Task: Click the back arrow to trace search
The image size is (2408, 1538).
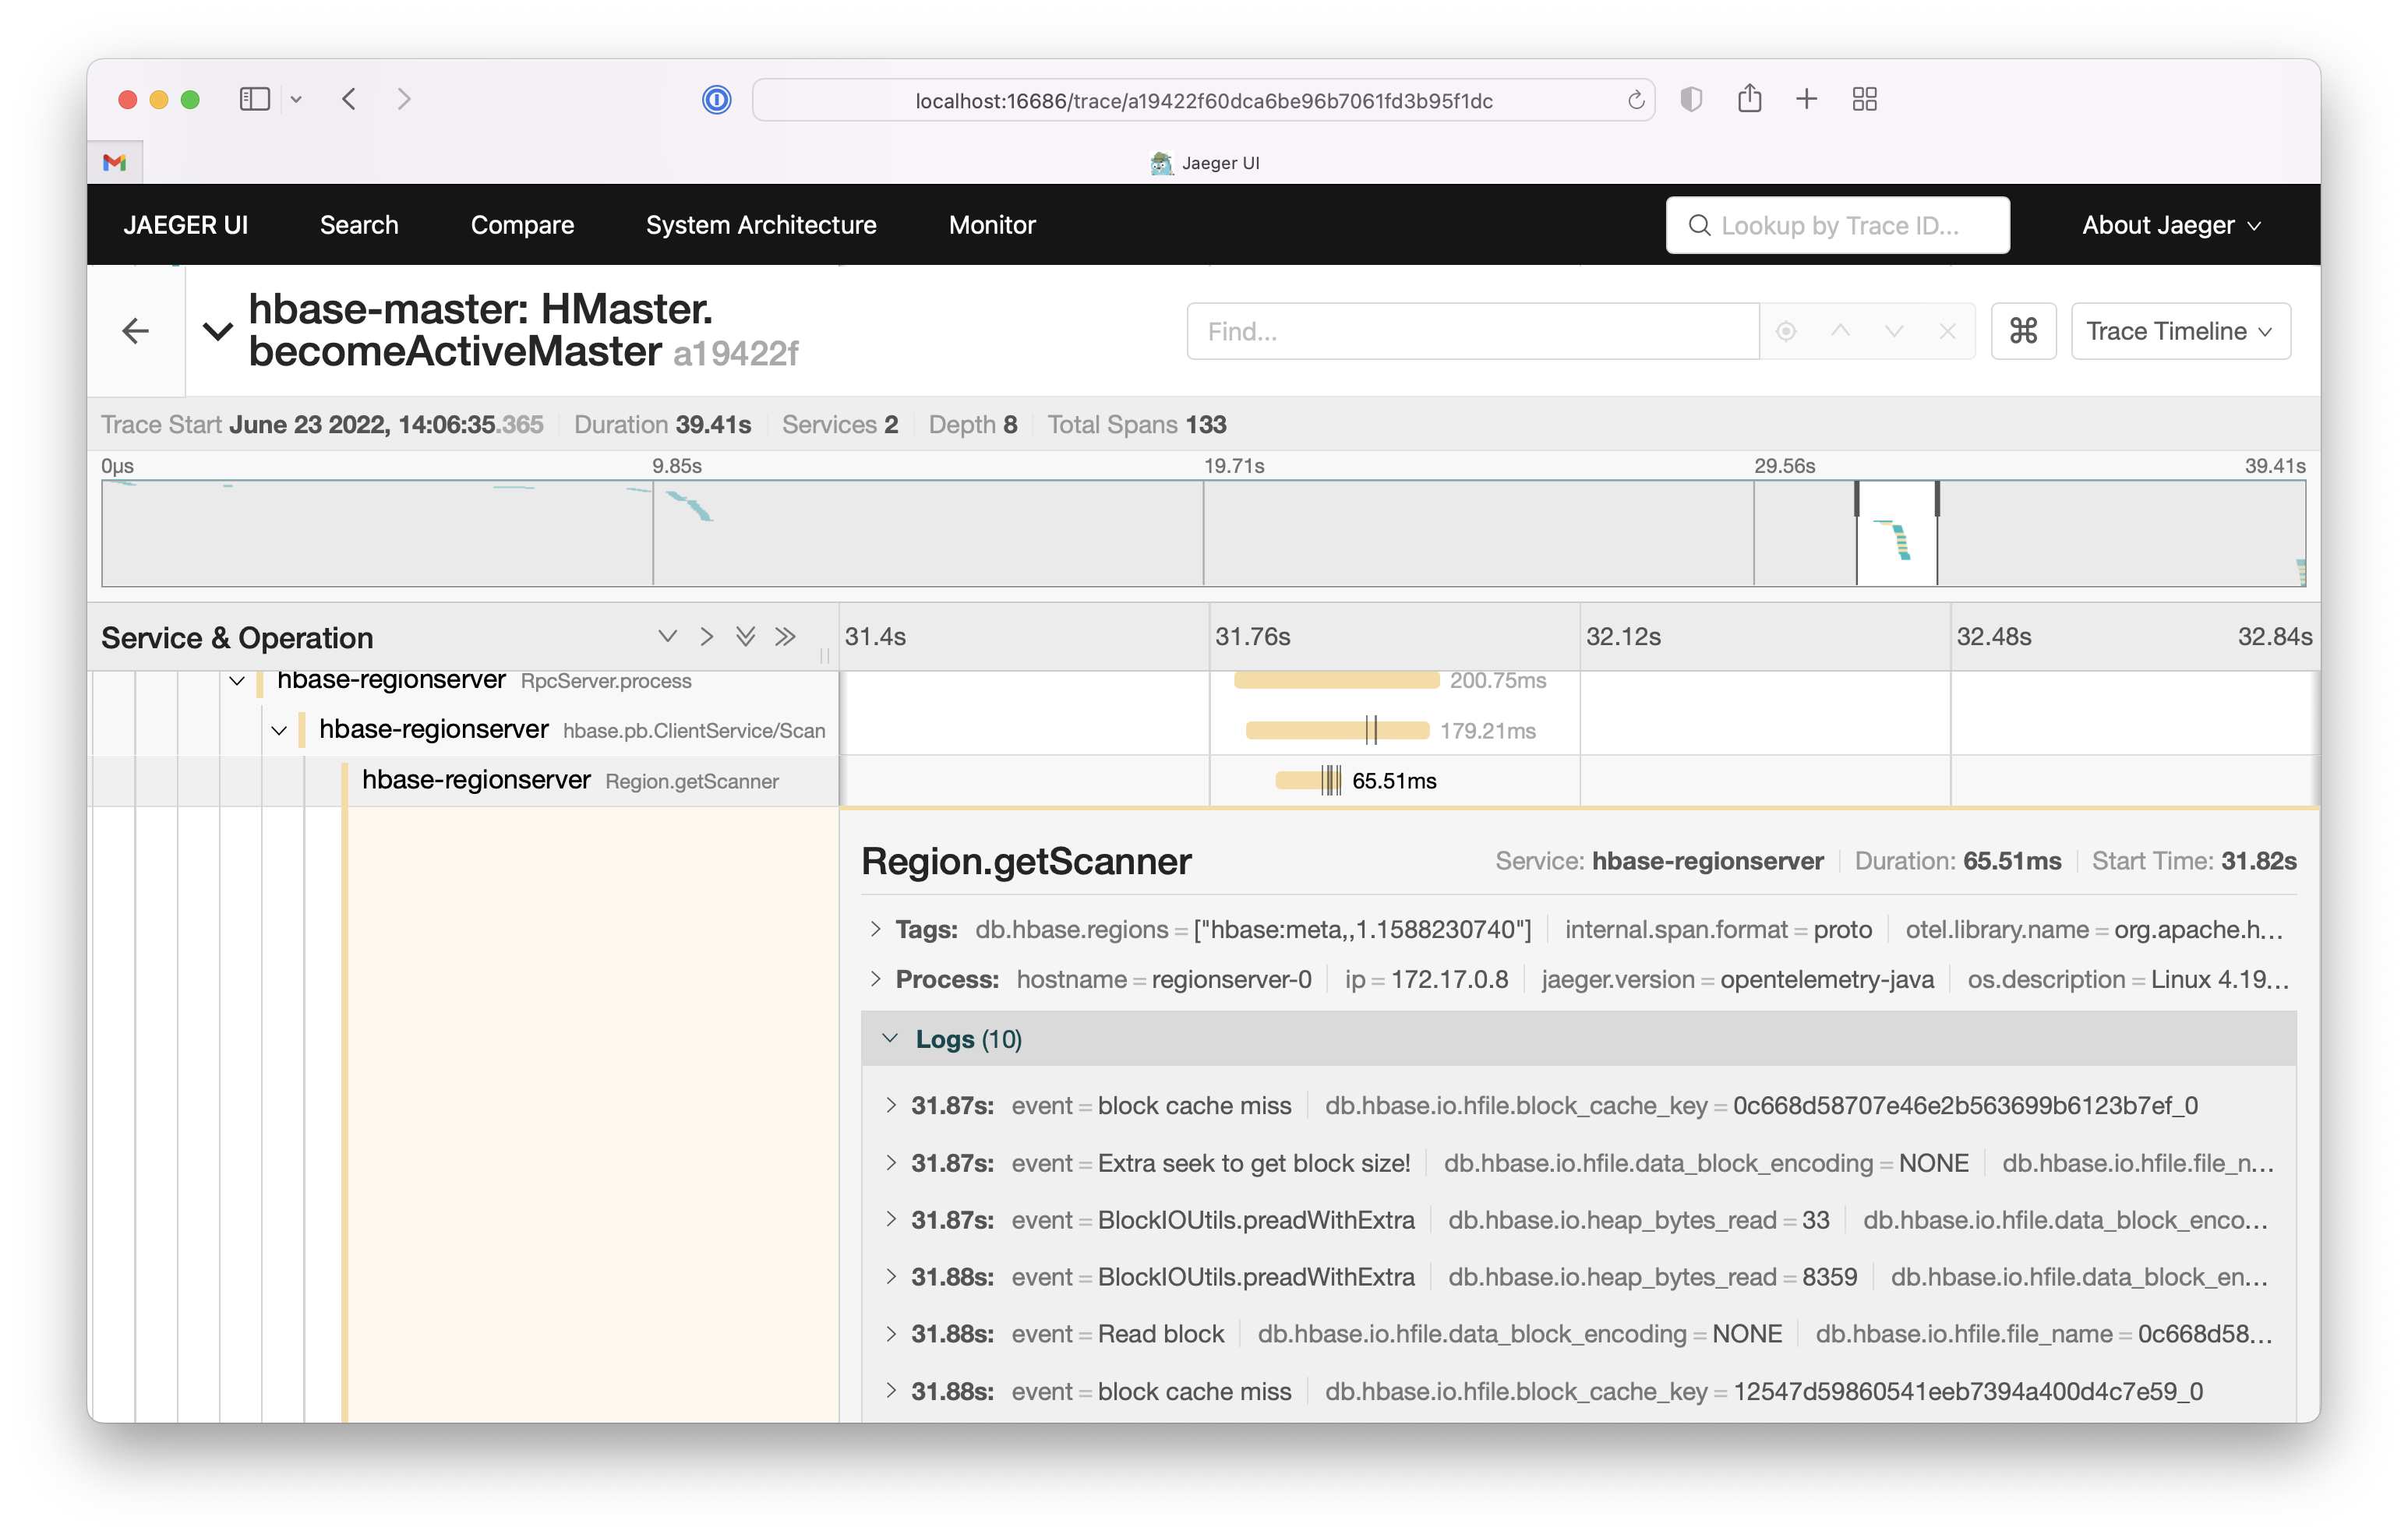Action: coord(135,331)
